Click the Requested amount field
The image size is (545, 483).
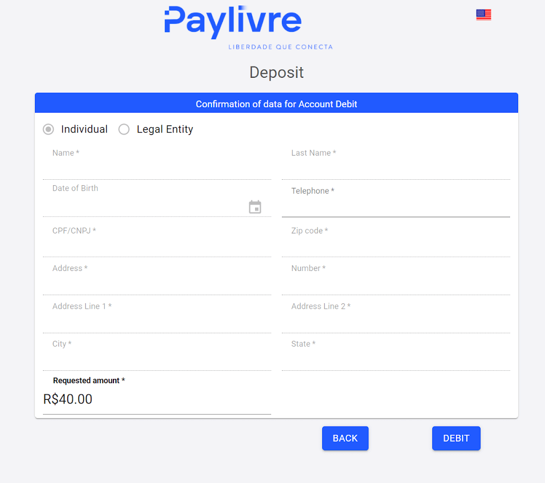[x=156, y=399]
